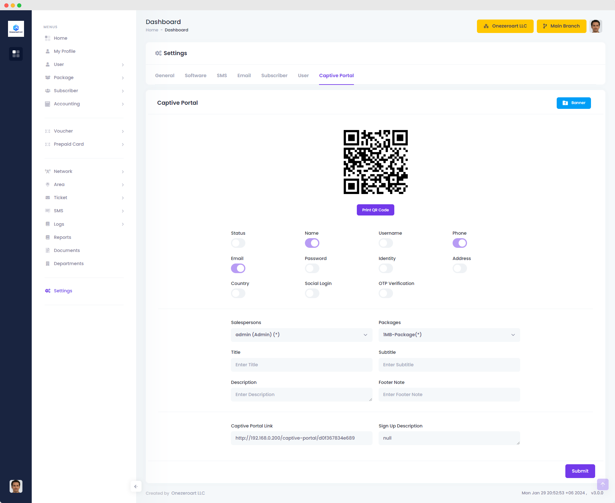Enable the Country switch

(238, 293)
